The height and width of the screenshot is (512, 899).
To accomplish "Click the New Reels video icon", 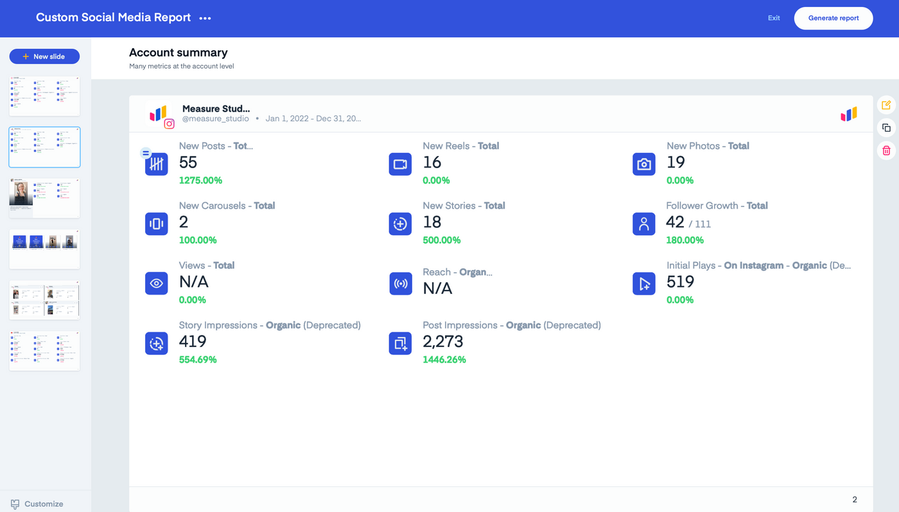I will pos(400,164).
